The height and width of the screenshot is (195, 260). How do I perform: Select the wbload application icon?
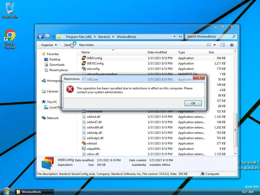click(x=84, y=143)
